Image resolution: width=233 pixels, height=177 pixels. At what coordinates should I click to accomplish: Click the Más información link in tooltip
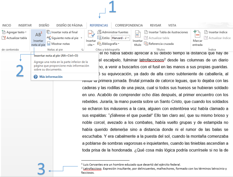pyautogui.click(x=51, y=77)
